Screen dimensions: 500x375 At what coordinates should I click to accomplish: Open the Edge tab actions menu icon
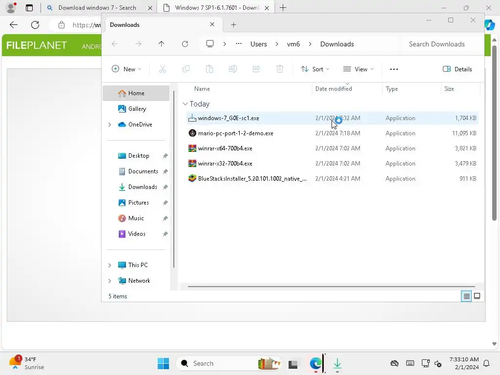pyautogui.click(x=29, y=8)
